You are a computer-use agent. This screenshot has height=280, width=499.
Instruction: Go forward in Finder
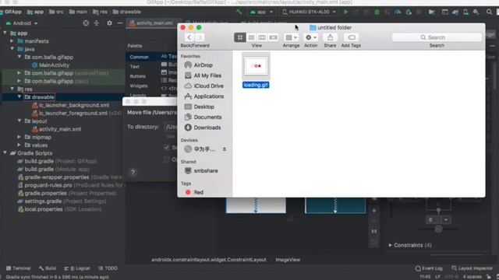coord(200,37)
